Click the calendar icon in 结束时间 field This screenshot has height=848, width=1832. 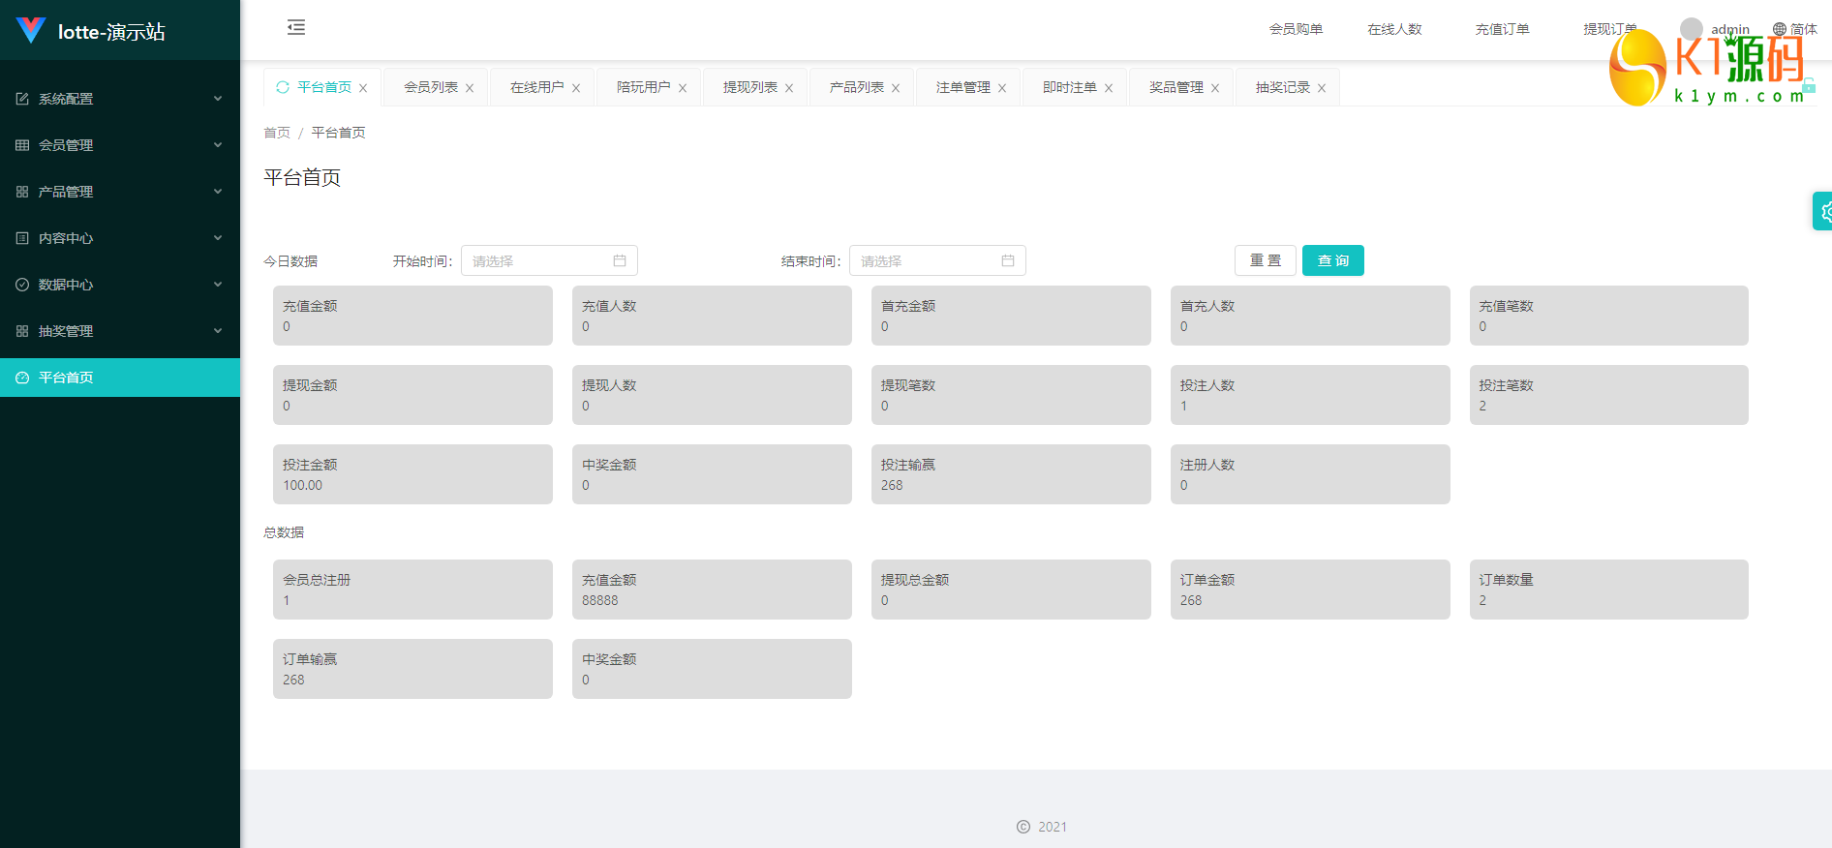click(1008, 260)
